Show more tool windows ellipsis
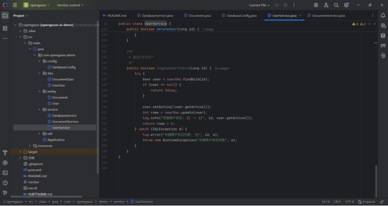Image resolution: width=388 pixels, height=206 pixels. 5,39
